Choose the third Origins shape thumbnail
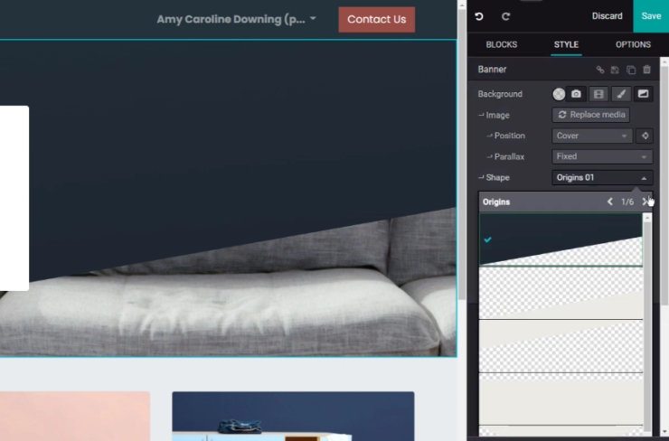 tap(561, 346)
